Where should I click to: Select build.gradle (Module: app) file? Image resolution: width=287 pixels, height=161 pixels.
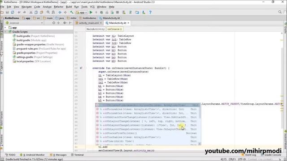(x=30, y=40)
